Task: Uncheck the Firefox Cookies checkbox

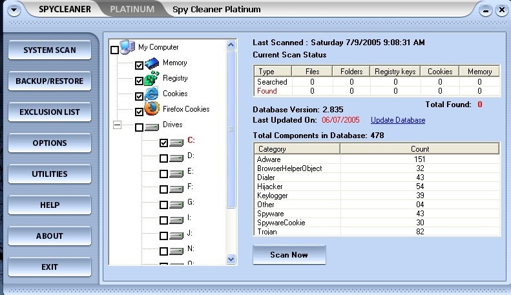Action: (x=139, y=112)
